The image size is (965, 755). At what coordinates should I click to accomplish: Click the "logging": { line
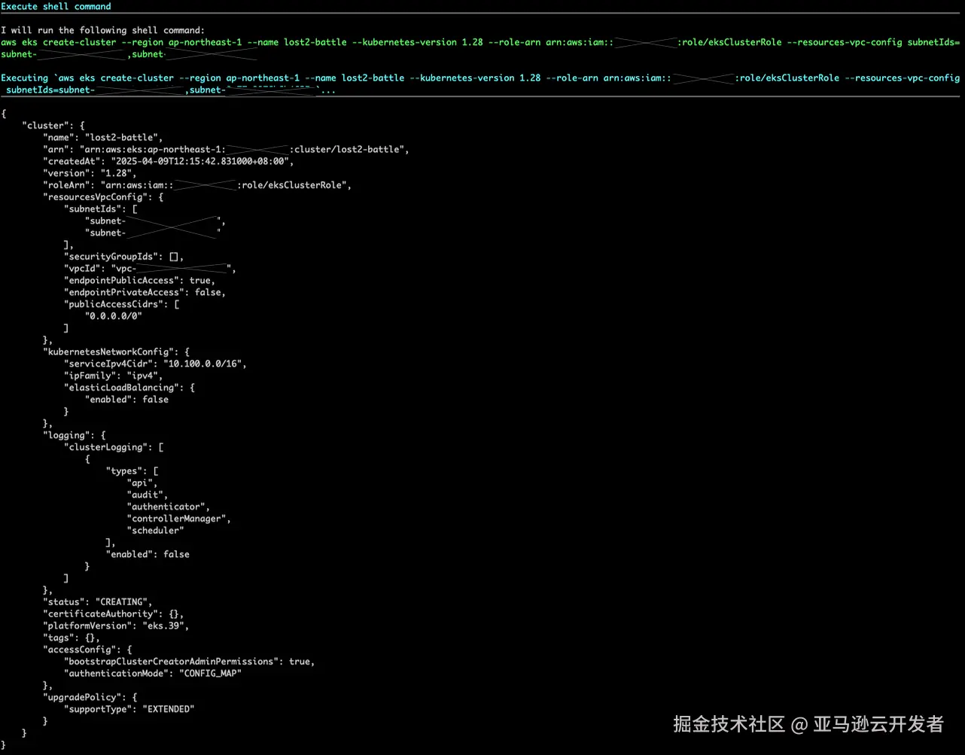[x=75, y=435]
